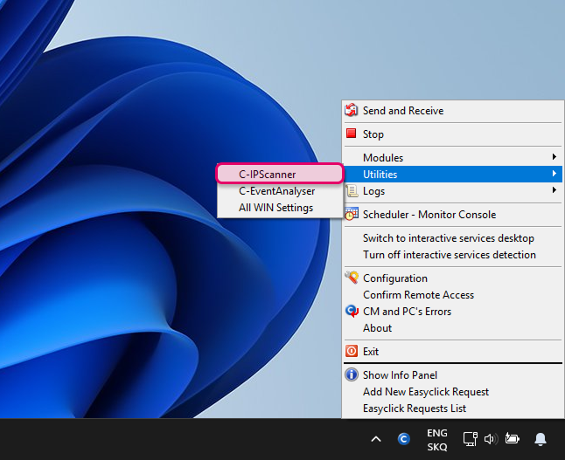Select the Utilities menu entry
The image size is (565, 460).
point(453,174)
